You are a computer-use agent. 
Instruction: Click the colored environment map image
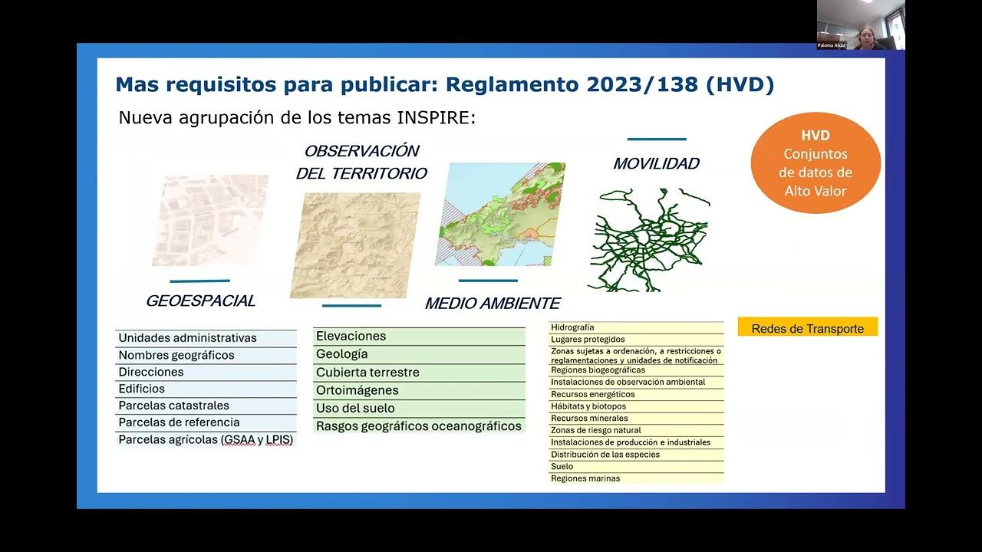click(500, 214)
